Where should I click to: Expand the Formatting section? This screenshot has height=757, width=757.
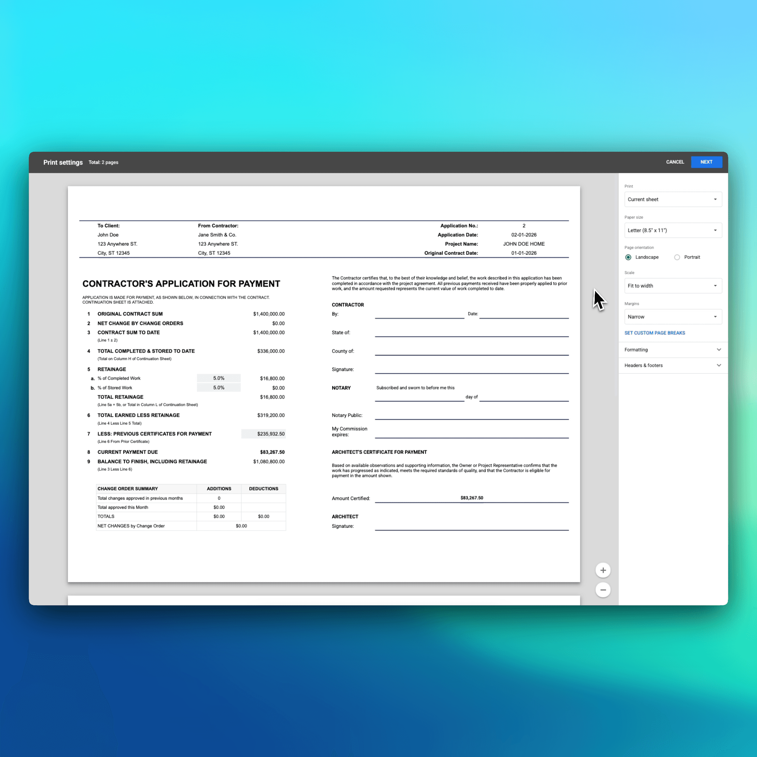tap(673, 349)
